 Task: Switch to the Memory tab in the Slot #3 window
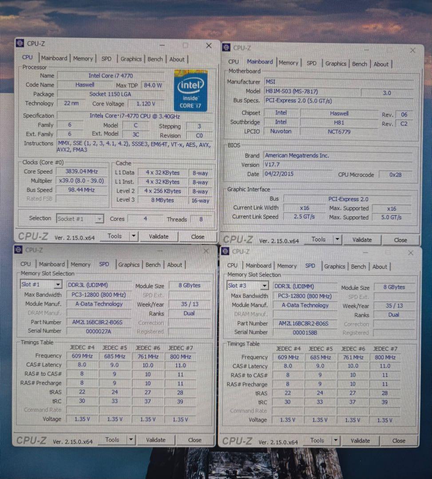tap(287, 266)
